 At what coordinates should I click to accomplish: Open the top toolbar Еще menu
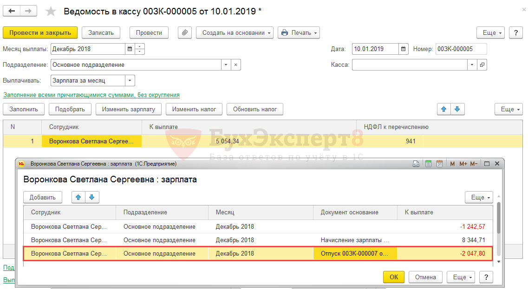(490, 32)
